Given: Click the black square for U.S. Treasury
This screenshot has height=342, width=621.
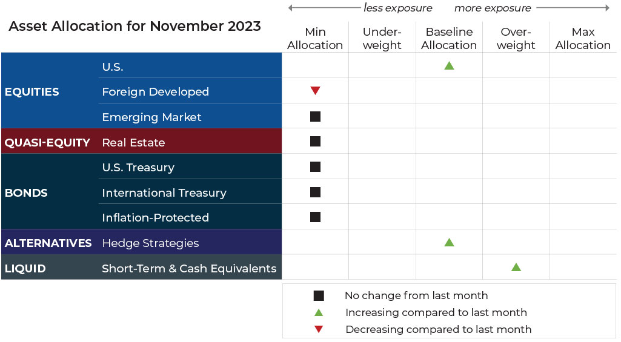Looking at the screenshot, I should (315, 166).
